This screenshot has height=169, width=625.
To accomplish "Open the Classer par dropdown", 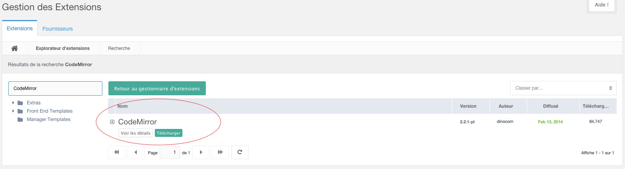I will (563, 88).
